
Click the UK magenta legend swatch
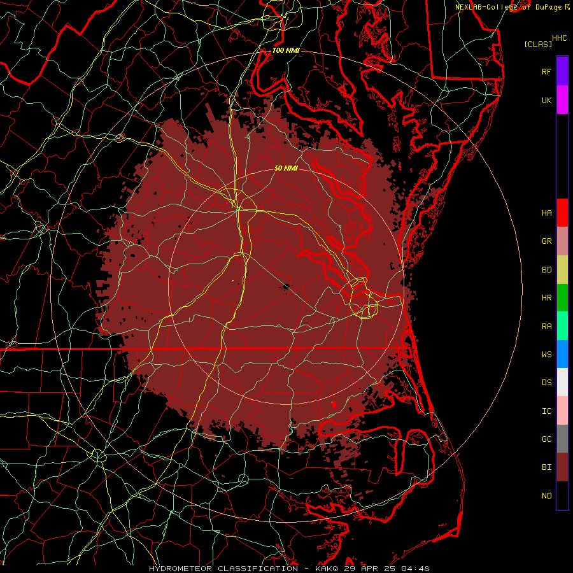tap(562, 100)
